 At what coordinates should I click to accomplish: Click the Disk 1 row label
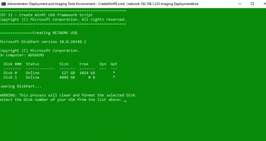10,77
